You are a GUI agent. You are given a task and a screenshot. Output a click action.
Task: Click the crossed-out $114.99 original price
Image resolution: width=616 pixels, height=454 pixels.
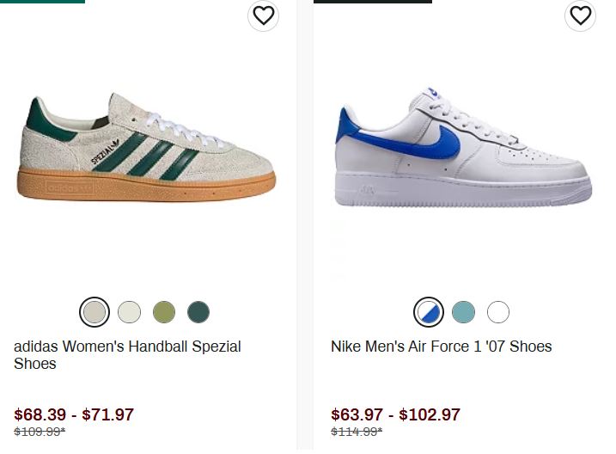click(x=357, y=432)
